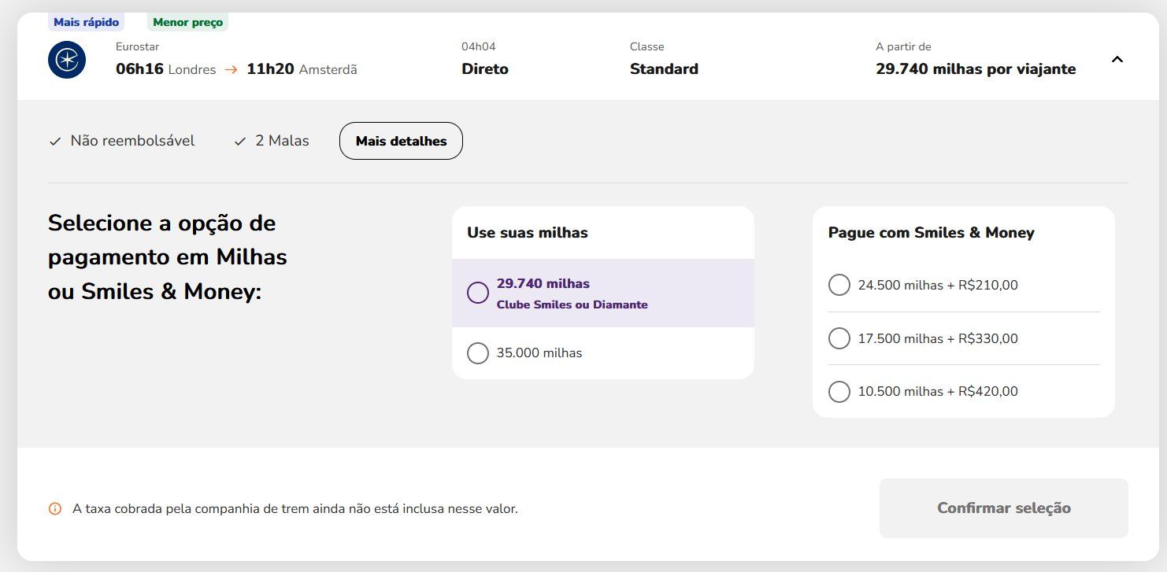Click the Amsterdã station label
Screen dimensions: 1167x572
(x=328, y=70)
